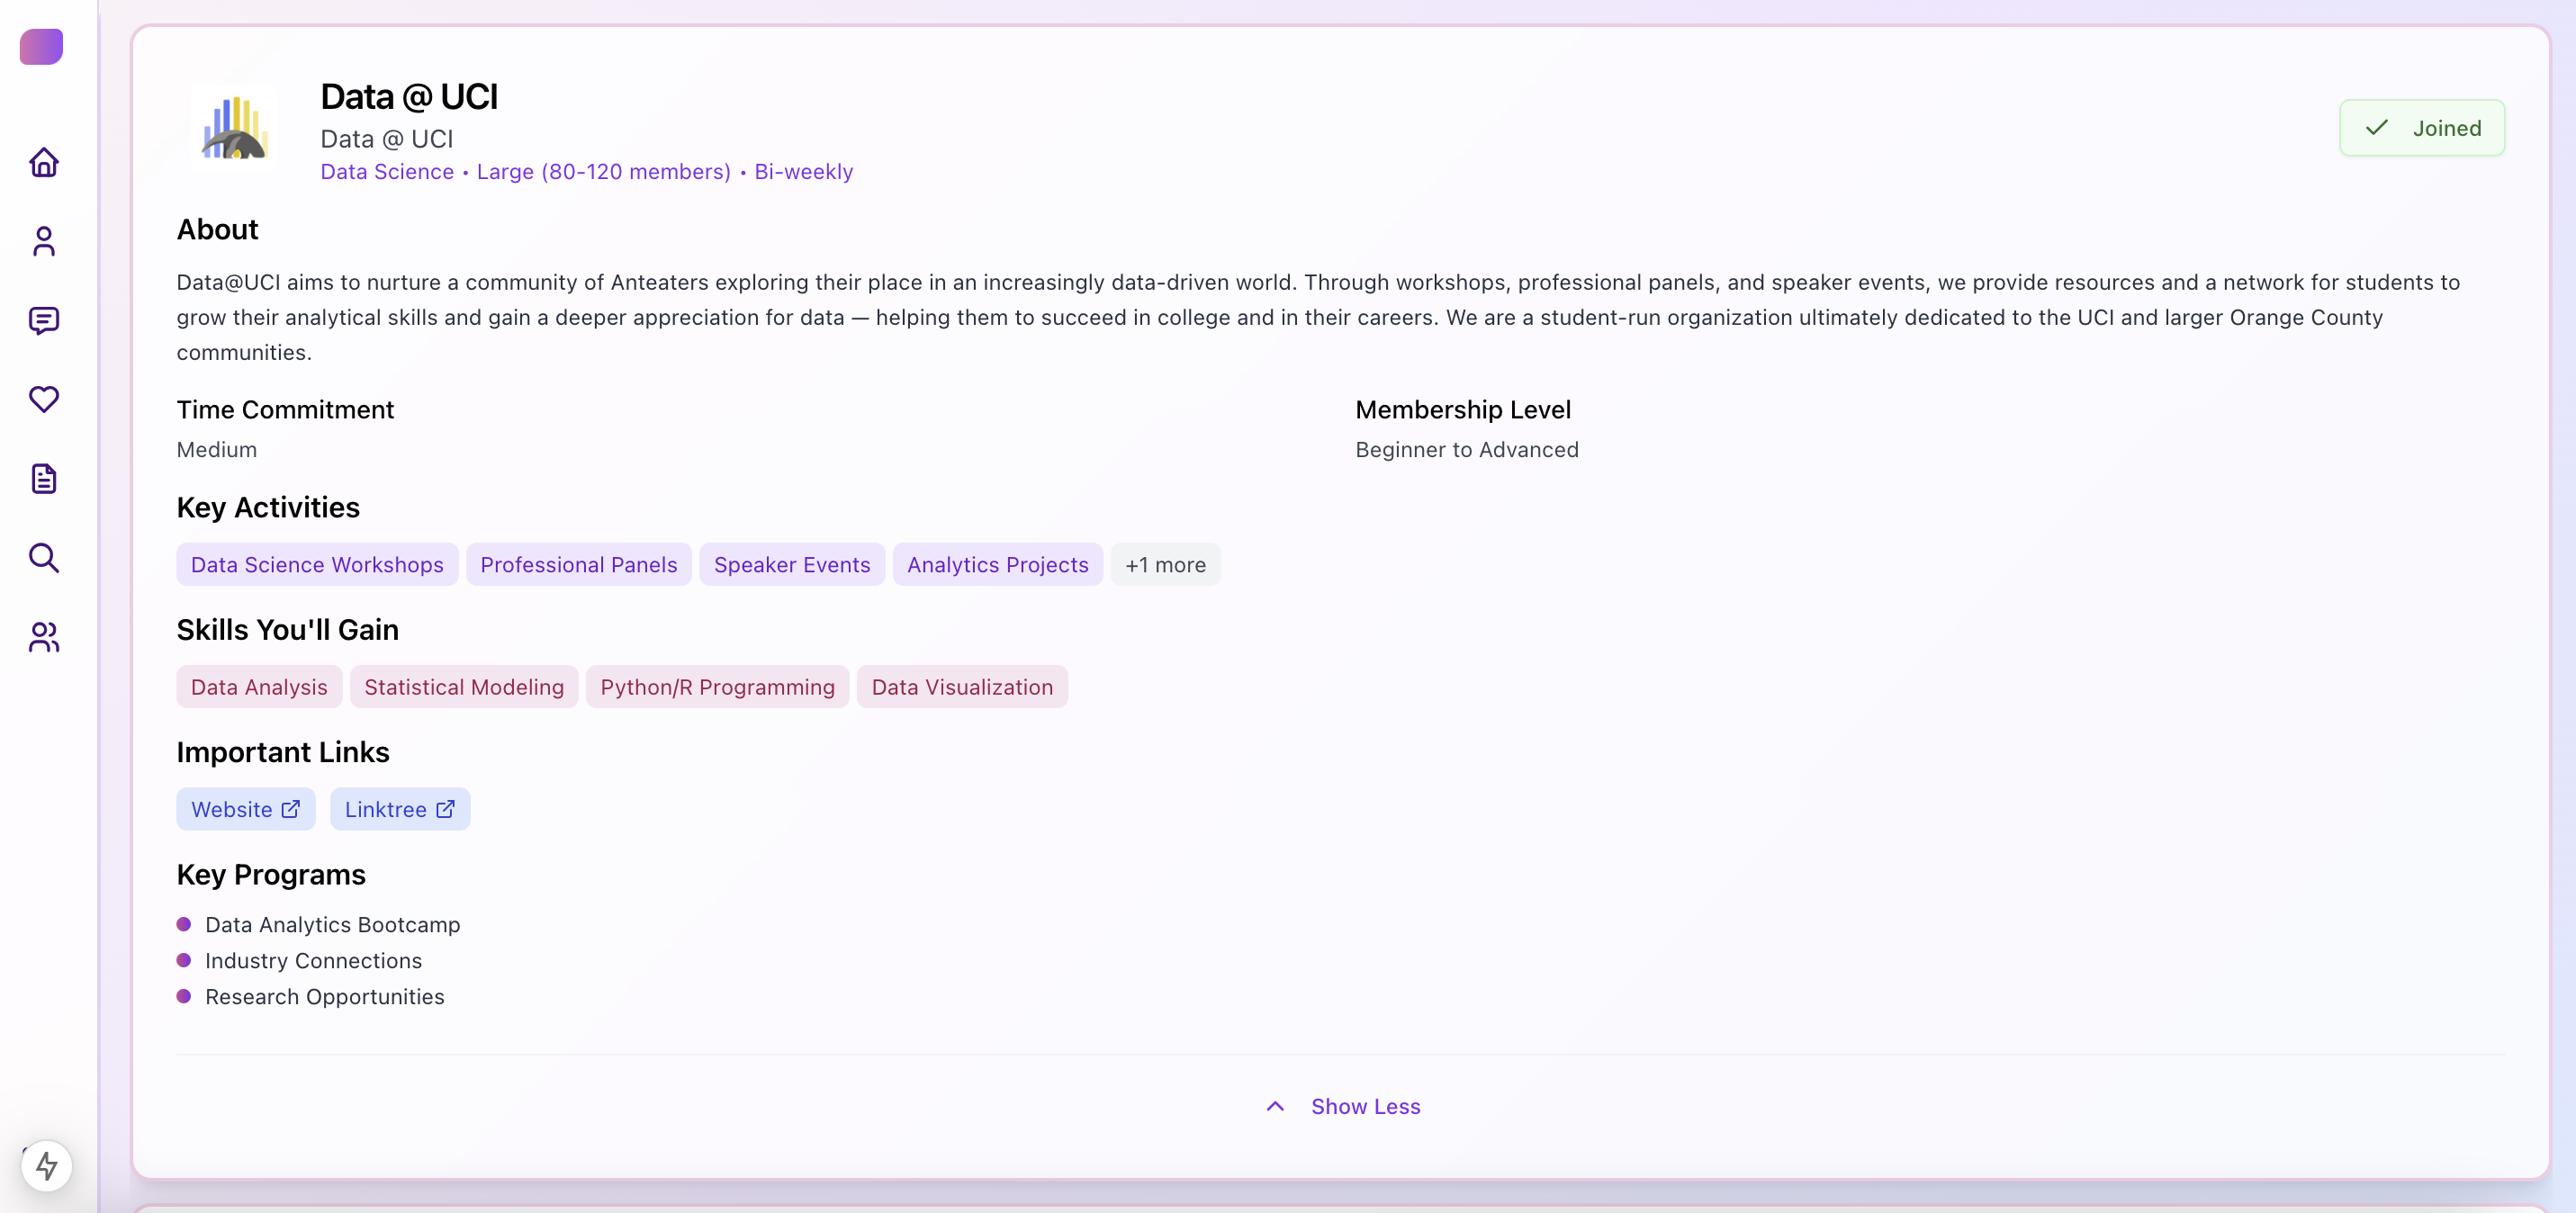Toggle the Joined membership button
Screen dimensions: 2576x1213
click(x=2421, y=128)
